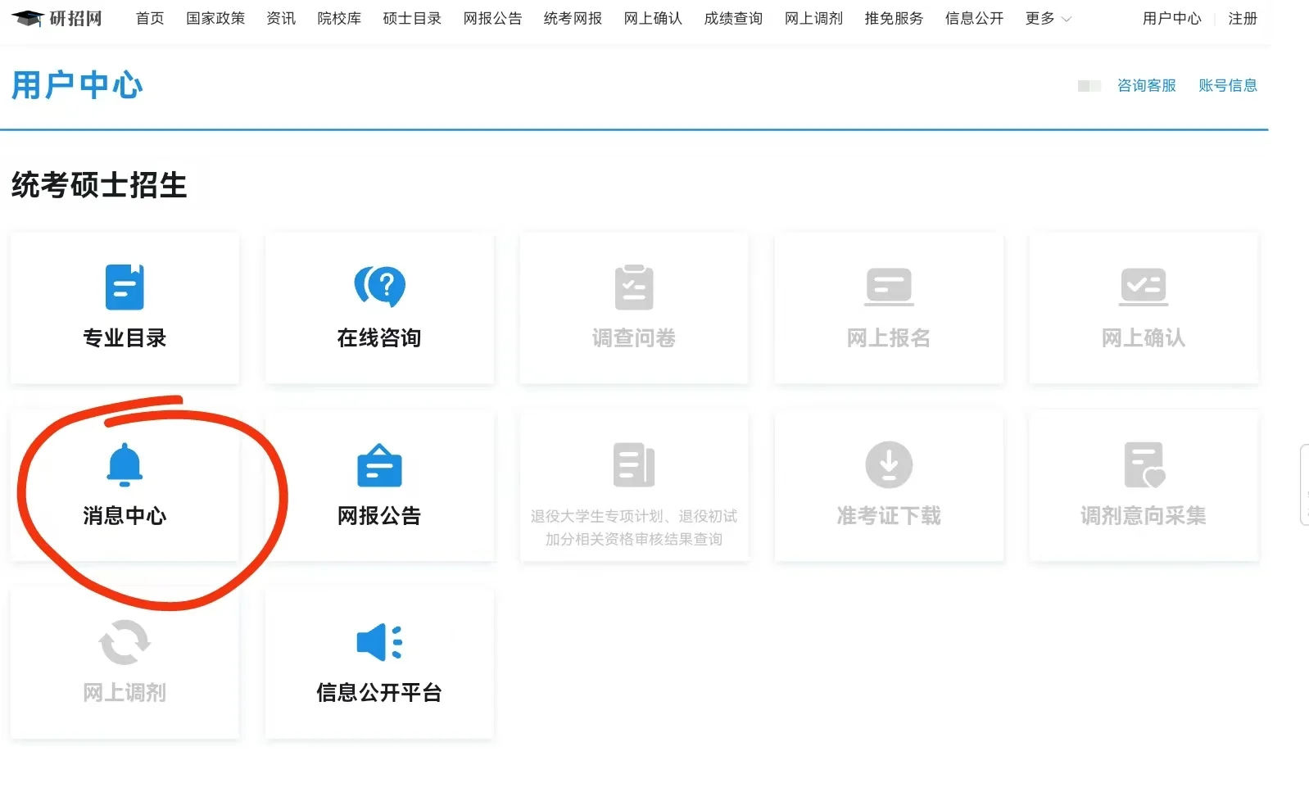Click the 信息公开平台 megaphone icon

click(379, 642)
